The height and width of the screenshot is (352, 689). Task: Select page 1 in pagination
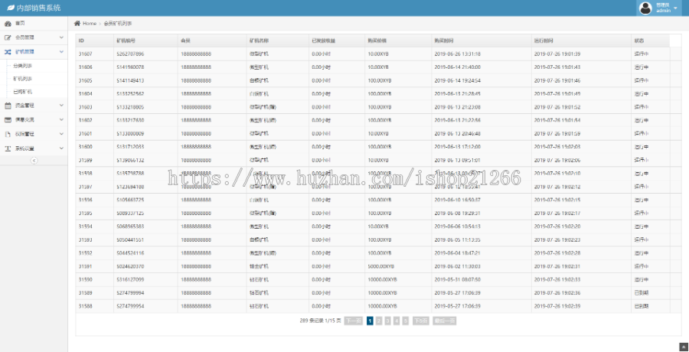(x=370, y=321)
